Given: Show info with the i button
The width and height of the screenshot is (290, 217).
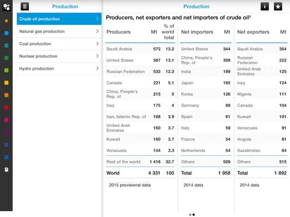Looking at the screenshot, I should coord(265,6).
